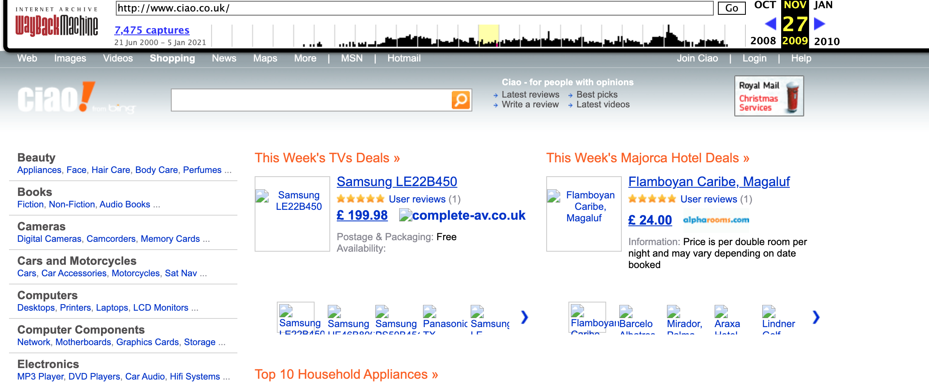Screen dimensions: 929x382
Task: Click the Wayback Go button
Action: (732, 8)
